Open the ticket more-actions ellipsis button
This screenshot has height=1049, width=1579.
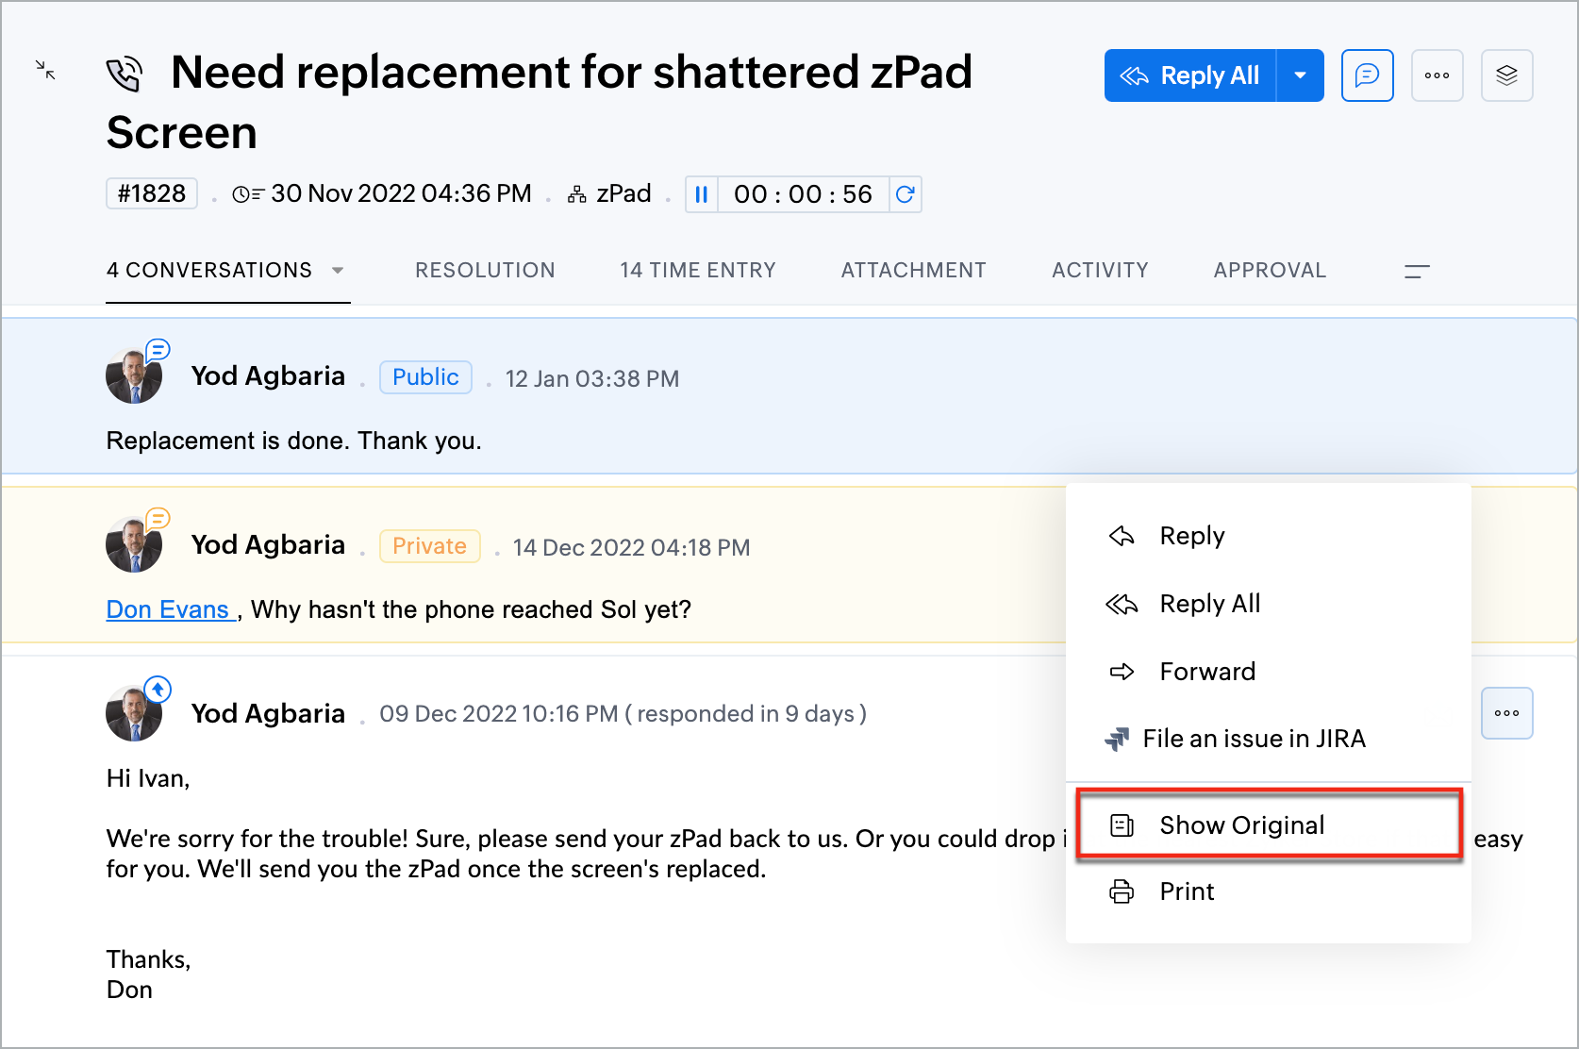[x=1437, y=75]
